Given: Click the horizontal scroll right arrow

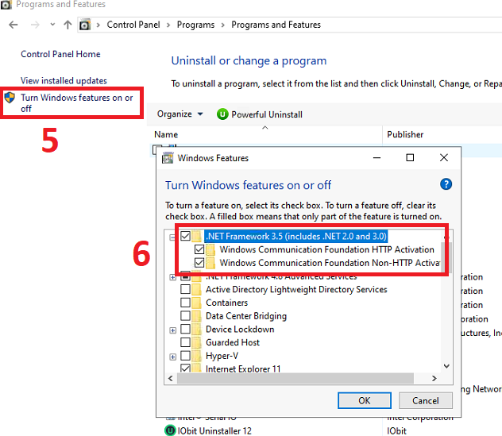Looking at the screenshot, I should pyautogui.click(x=434, y=378).
